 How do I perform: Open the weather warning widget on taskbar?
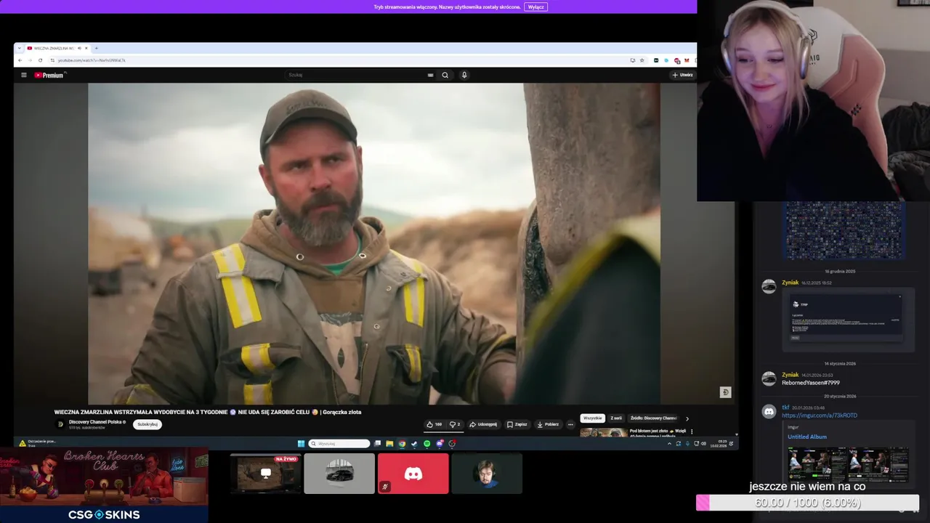[38, 442]
